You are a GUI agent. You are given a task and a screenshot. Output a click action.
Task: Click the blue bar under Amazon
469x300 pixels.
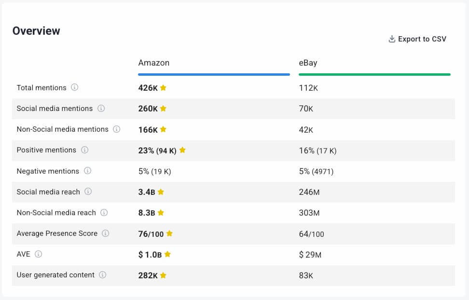(214, 74)
